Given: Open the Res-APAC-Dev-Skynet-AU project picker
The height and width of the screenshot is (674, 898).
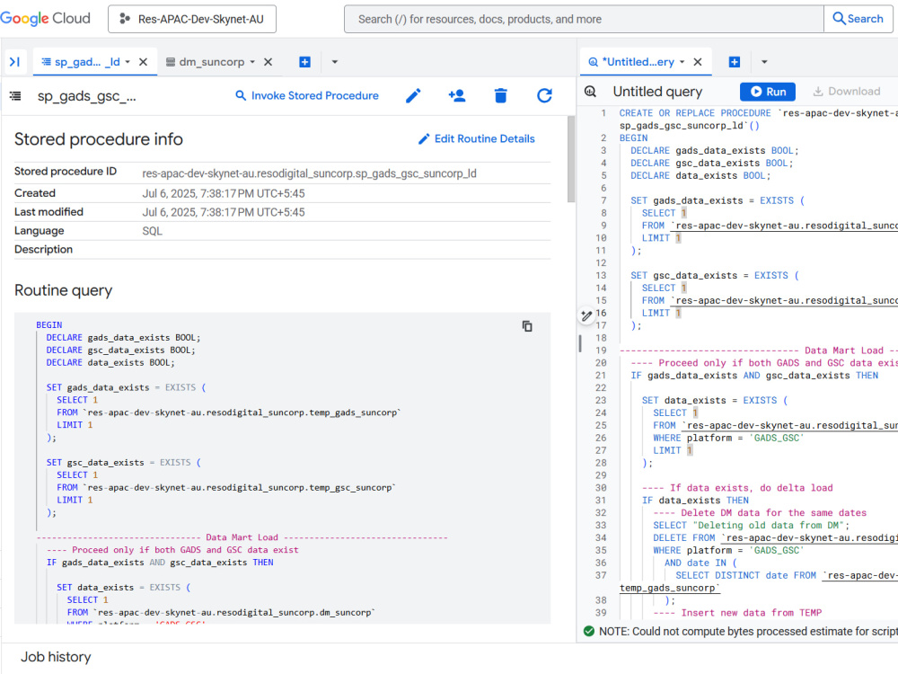Looking at the screenshot, I should pos(192,19).
